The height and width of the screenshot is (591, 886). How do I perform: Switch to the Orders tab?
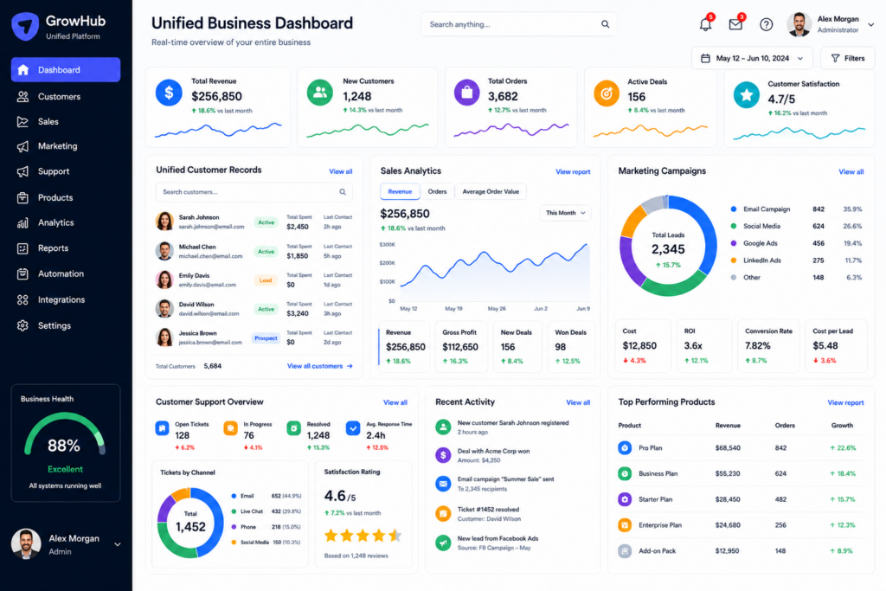(x=437, y=191)
